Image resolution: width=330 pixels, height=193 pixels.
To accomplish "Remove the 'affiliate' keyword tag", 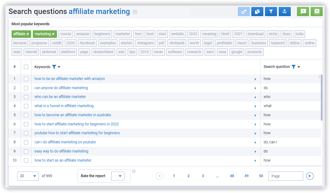I will click(28, 34).
